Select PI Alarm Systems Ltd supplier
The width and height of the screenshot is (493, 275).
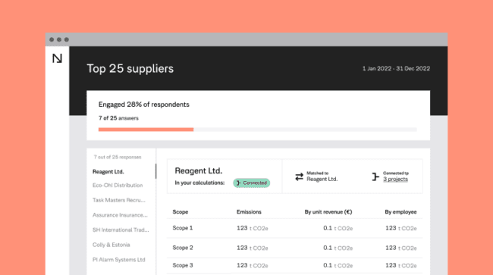pyautogui.click(x=119, y=260)
